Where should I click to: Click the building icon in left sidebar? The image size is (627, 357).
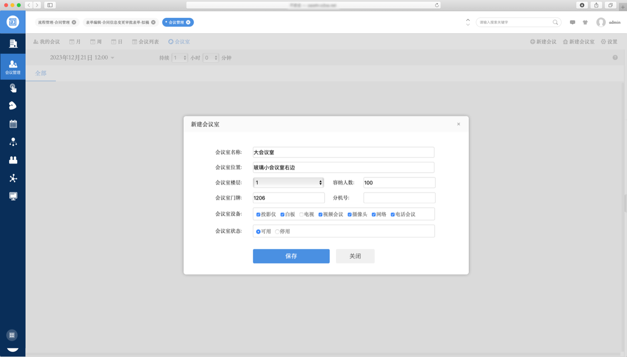(x=13, y=44)
